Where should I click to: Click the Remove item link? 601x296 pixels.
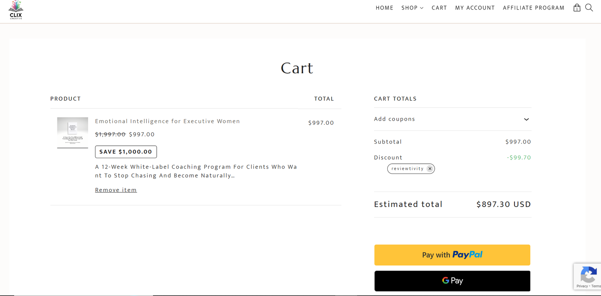click(116, 190)
